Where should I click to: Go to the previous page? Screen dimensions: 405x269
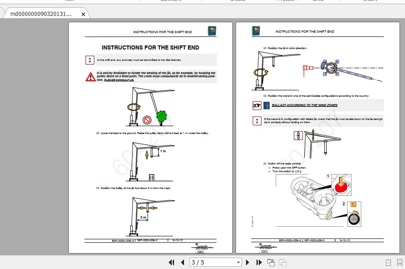tap(182, 262)
